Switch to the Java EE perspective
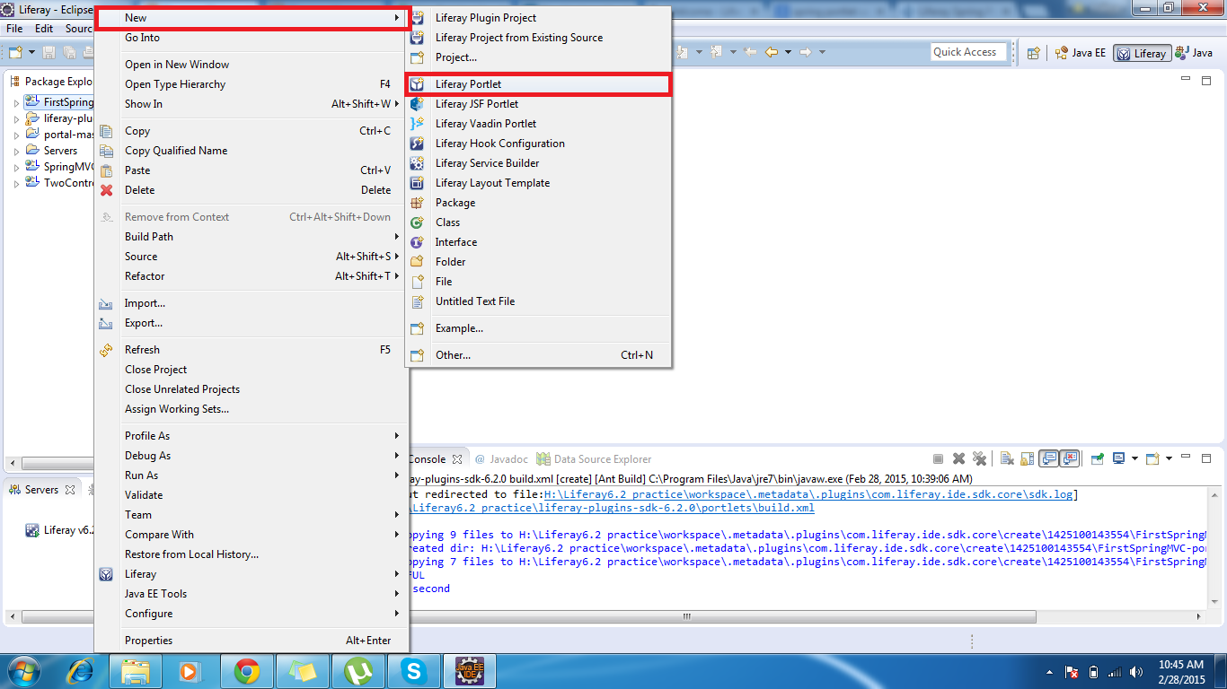The height and width of the screenshot is (689, 1227). click(x=1081, y=53)
